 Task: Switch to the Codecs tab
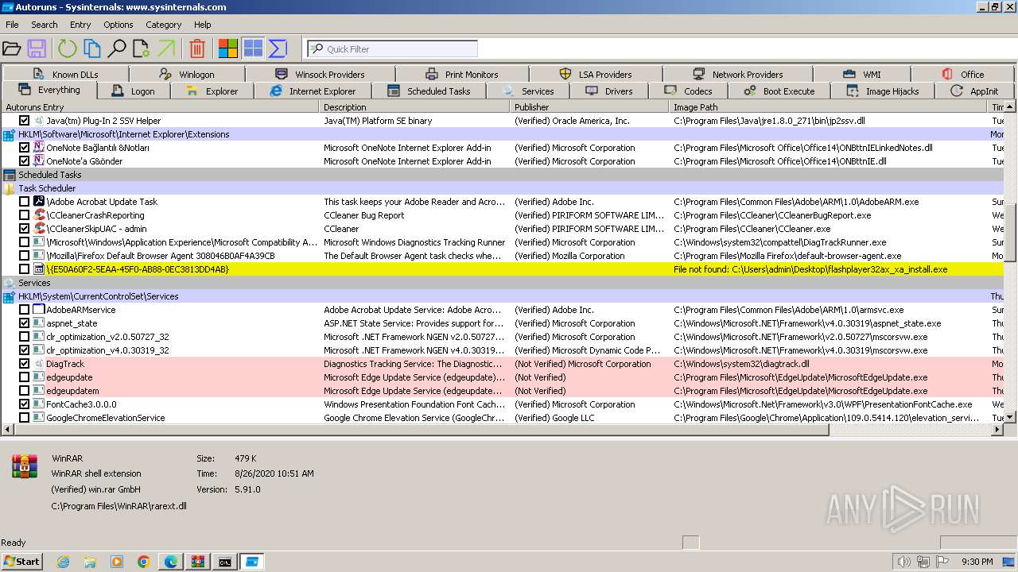pos(688,91)
